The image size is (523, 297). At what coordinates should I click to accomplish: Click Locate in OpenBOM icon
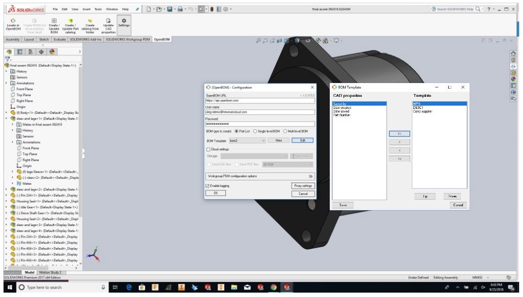[x=13, y=21]
